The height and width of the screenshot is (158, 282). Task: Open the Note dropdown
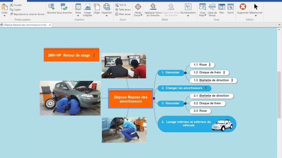point(78,16)
